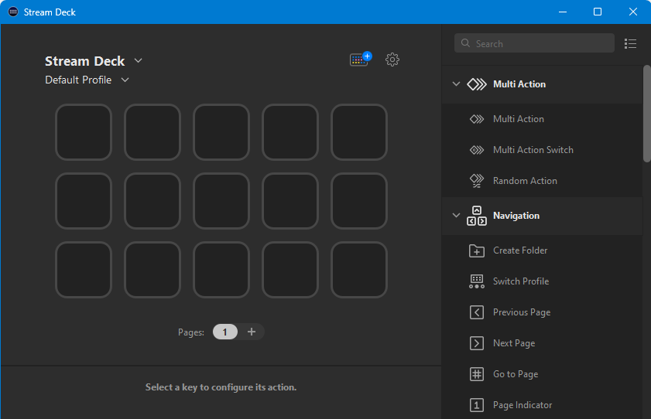Select the third key in the top row
Viewport: 651px width, 419px height.
click(x=221, y=132)
